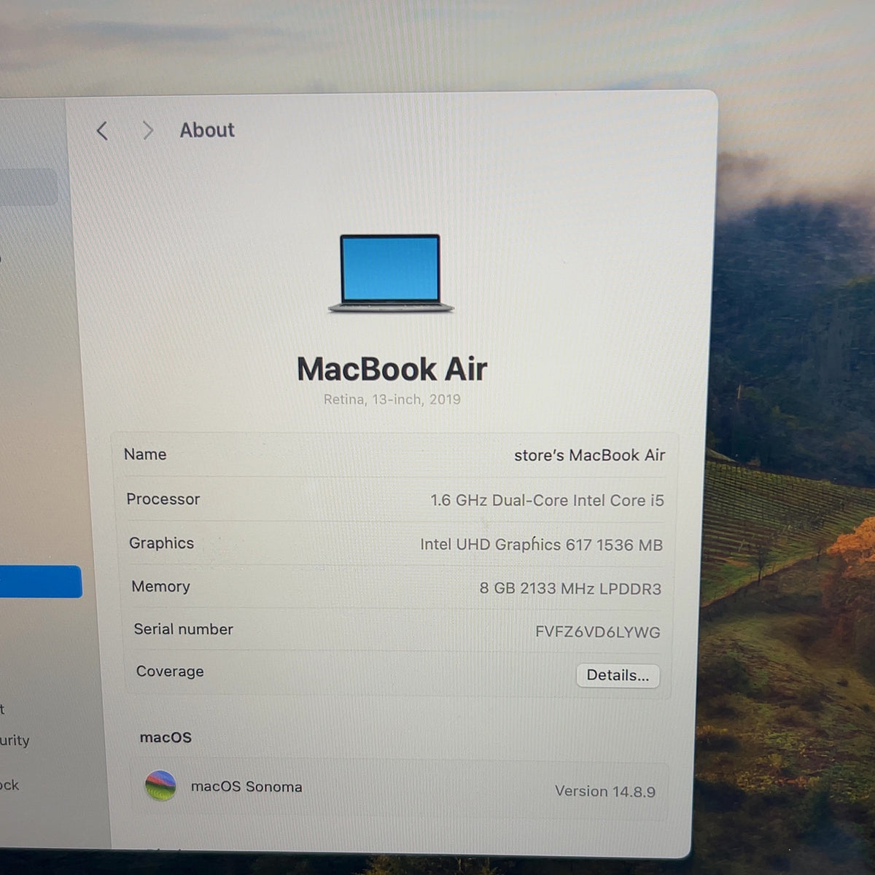
Task: Click the 'Graphics' row label
Action: [x=161, y=543]
